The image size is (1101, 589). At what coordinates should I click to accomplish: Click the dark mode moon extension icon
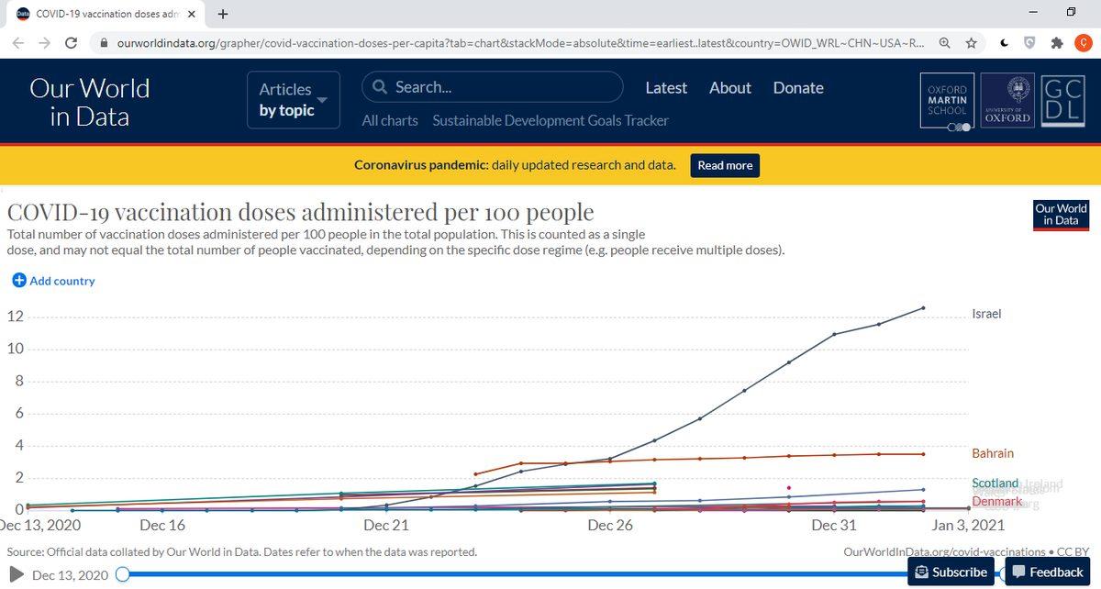click(x=1004, y=43)
